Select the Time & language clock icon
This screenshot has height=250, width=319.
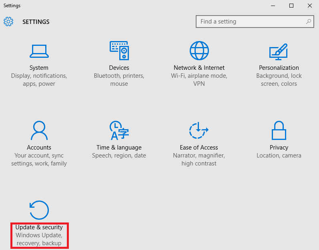click(119, 130)
